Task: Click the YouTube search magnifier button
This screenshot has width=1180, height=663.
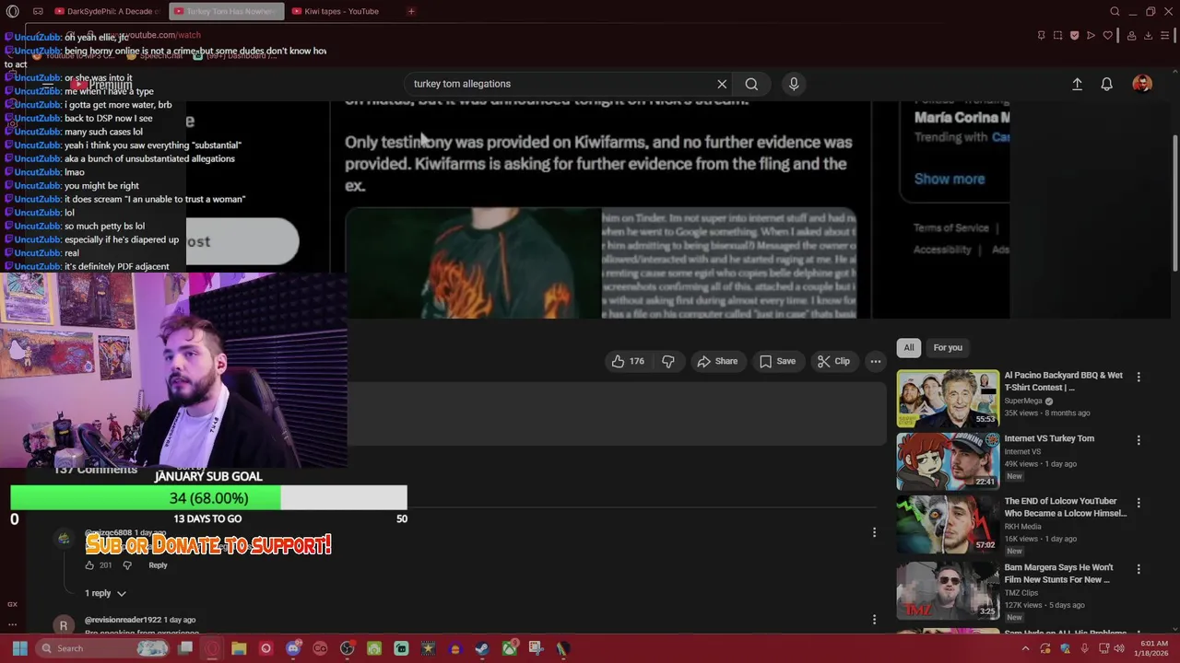Action: point(751,84)
